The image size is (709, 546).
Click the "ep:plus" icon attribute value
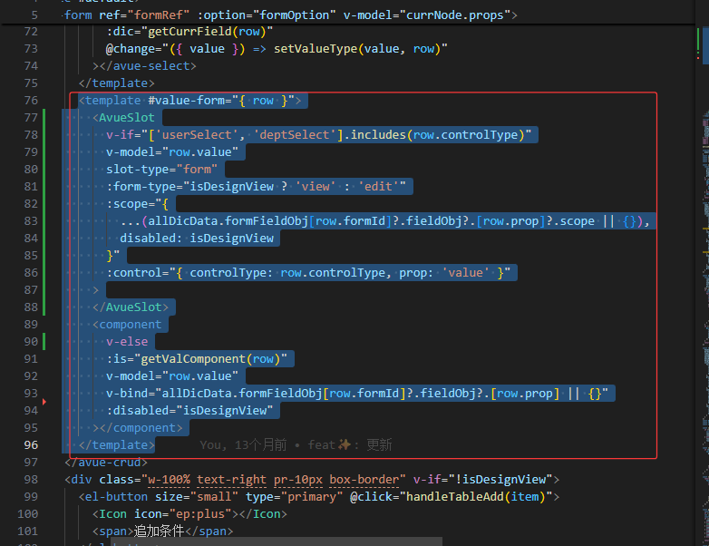click(197, 513)
